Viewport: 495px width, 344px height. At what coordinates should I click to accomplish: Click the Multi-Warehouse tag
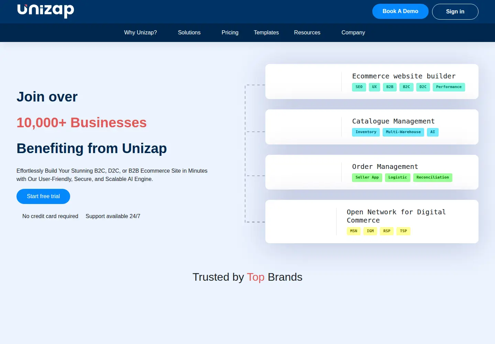point(403,132)
